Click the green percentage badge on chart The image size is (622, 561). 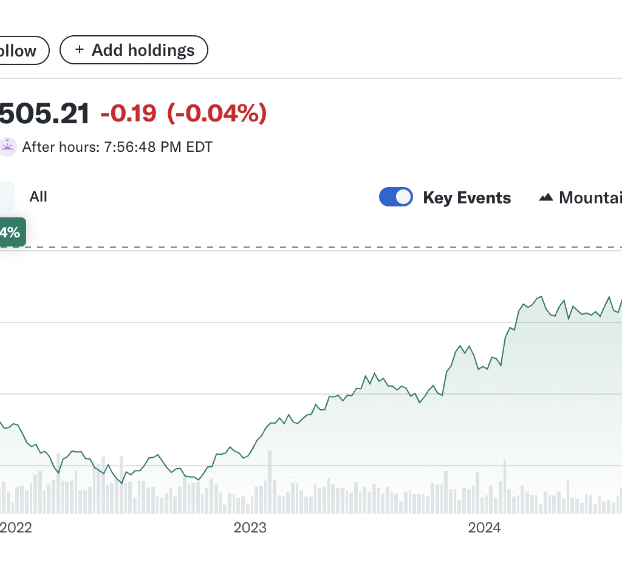11,233
